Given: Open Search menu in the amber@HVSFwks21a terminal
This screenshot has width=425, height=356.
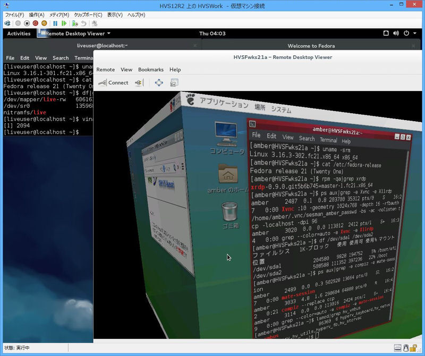Looking at the screenshot, I should pos(307,139).
